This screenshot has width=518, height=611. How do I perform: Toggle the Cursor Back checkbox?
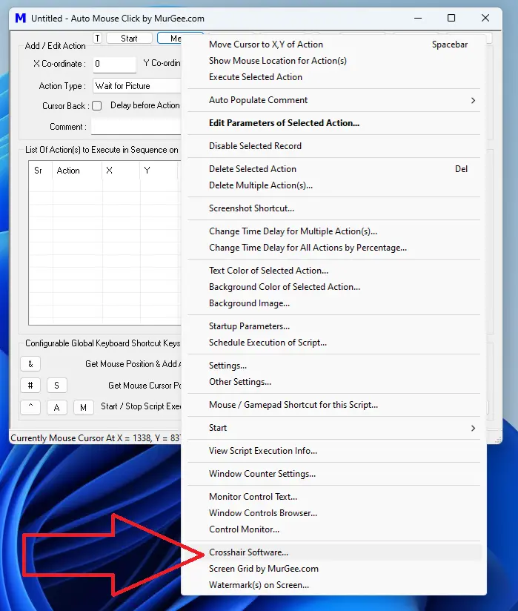pos(96,106)
